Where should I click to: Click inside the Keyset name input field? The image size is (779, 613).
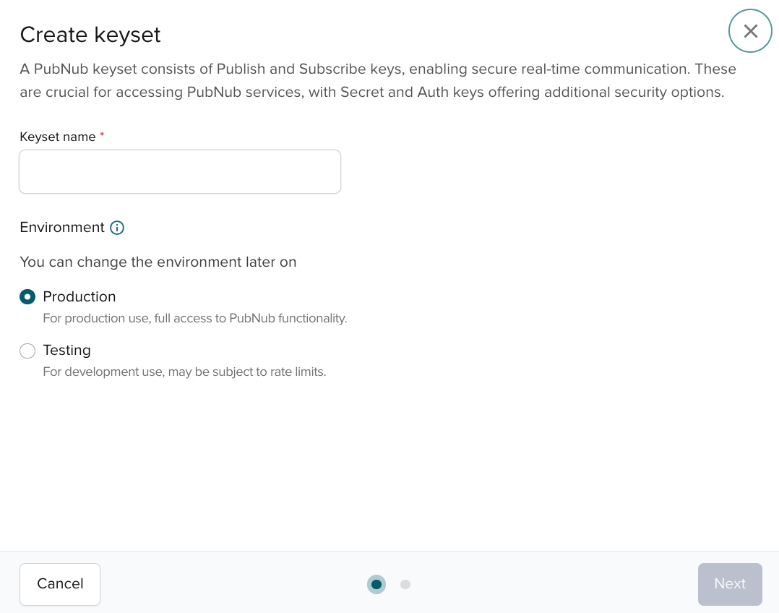[x=179, y=171]
